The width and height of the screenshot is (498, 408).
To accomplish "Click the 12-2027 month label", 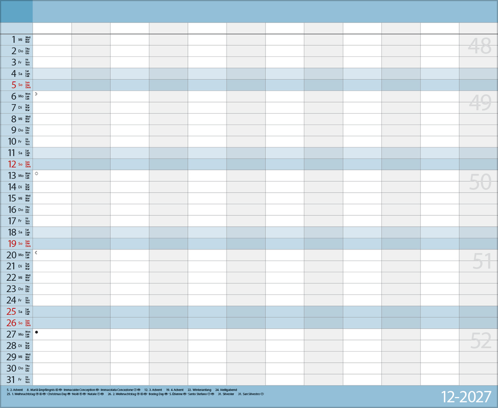I will pyautogui.click(x=466, y=397).
